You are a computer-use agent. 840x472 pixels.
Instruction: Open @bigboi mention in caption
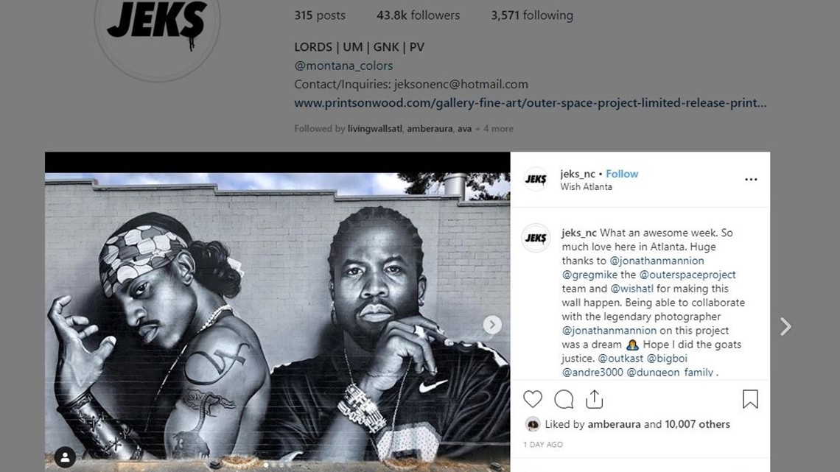pyautogui.click(x=667, y=358)
